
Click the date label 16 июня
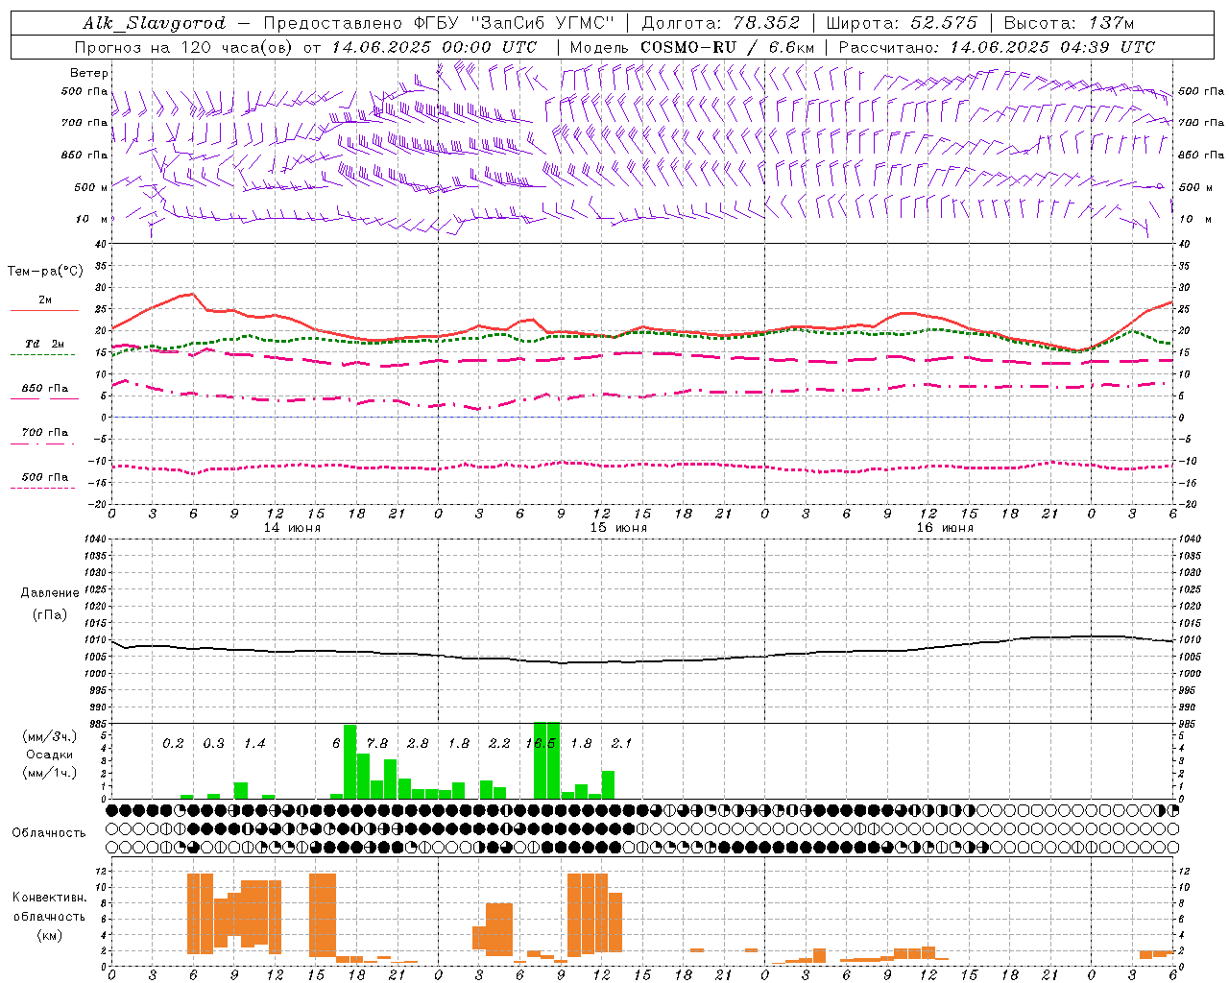coord(945,528)
